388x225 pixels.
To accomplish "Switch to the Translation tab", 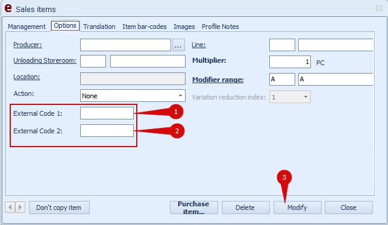I will [99, 27].
